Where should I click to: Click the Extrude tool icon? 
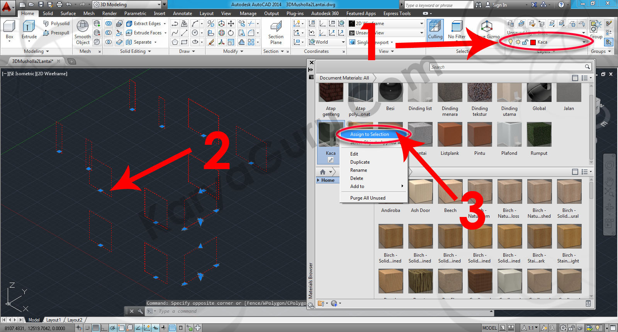[29, 28]
